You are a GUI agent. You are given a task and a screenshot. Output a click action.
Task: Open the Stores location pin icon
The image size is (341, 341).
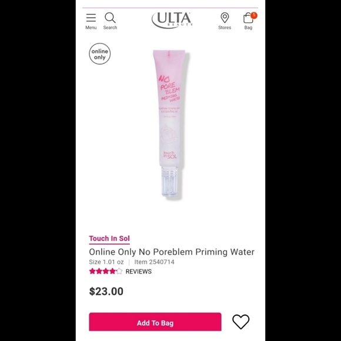(x=225, y=18)
